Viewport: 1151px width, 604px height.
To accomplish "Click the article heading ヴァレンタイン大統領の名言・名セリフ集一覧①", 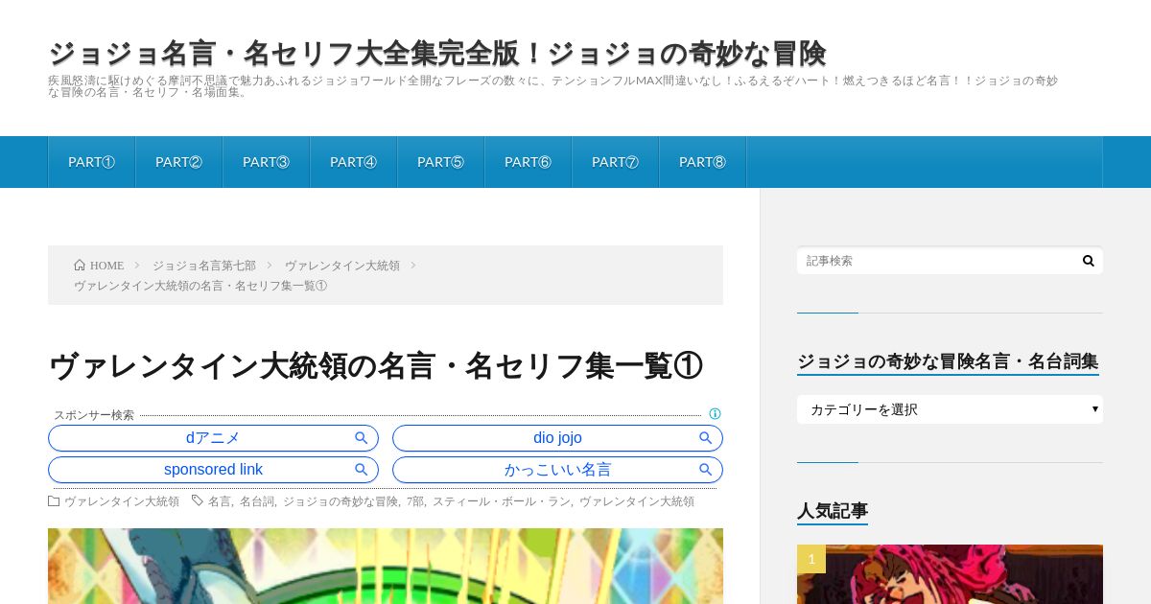I will tap(375, 365).
